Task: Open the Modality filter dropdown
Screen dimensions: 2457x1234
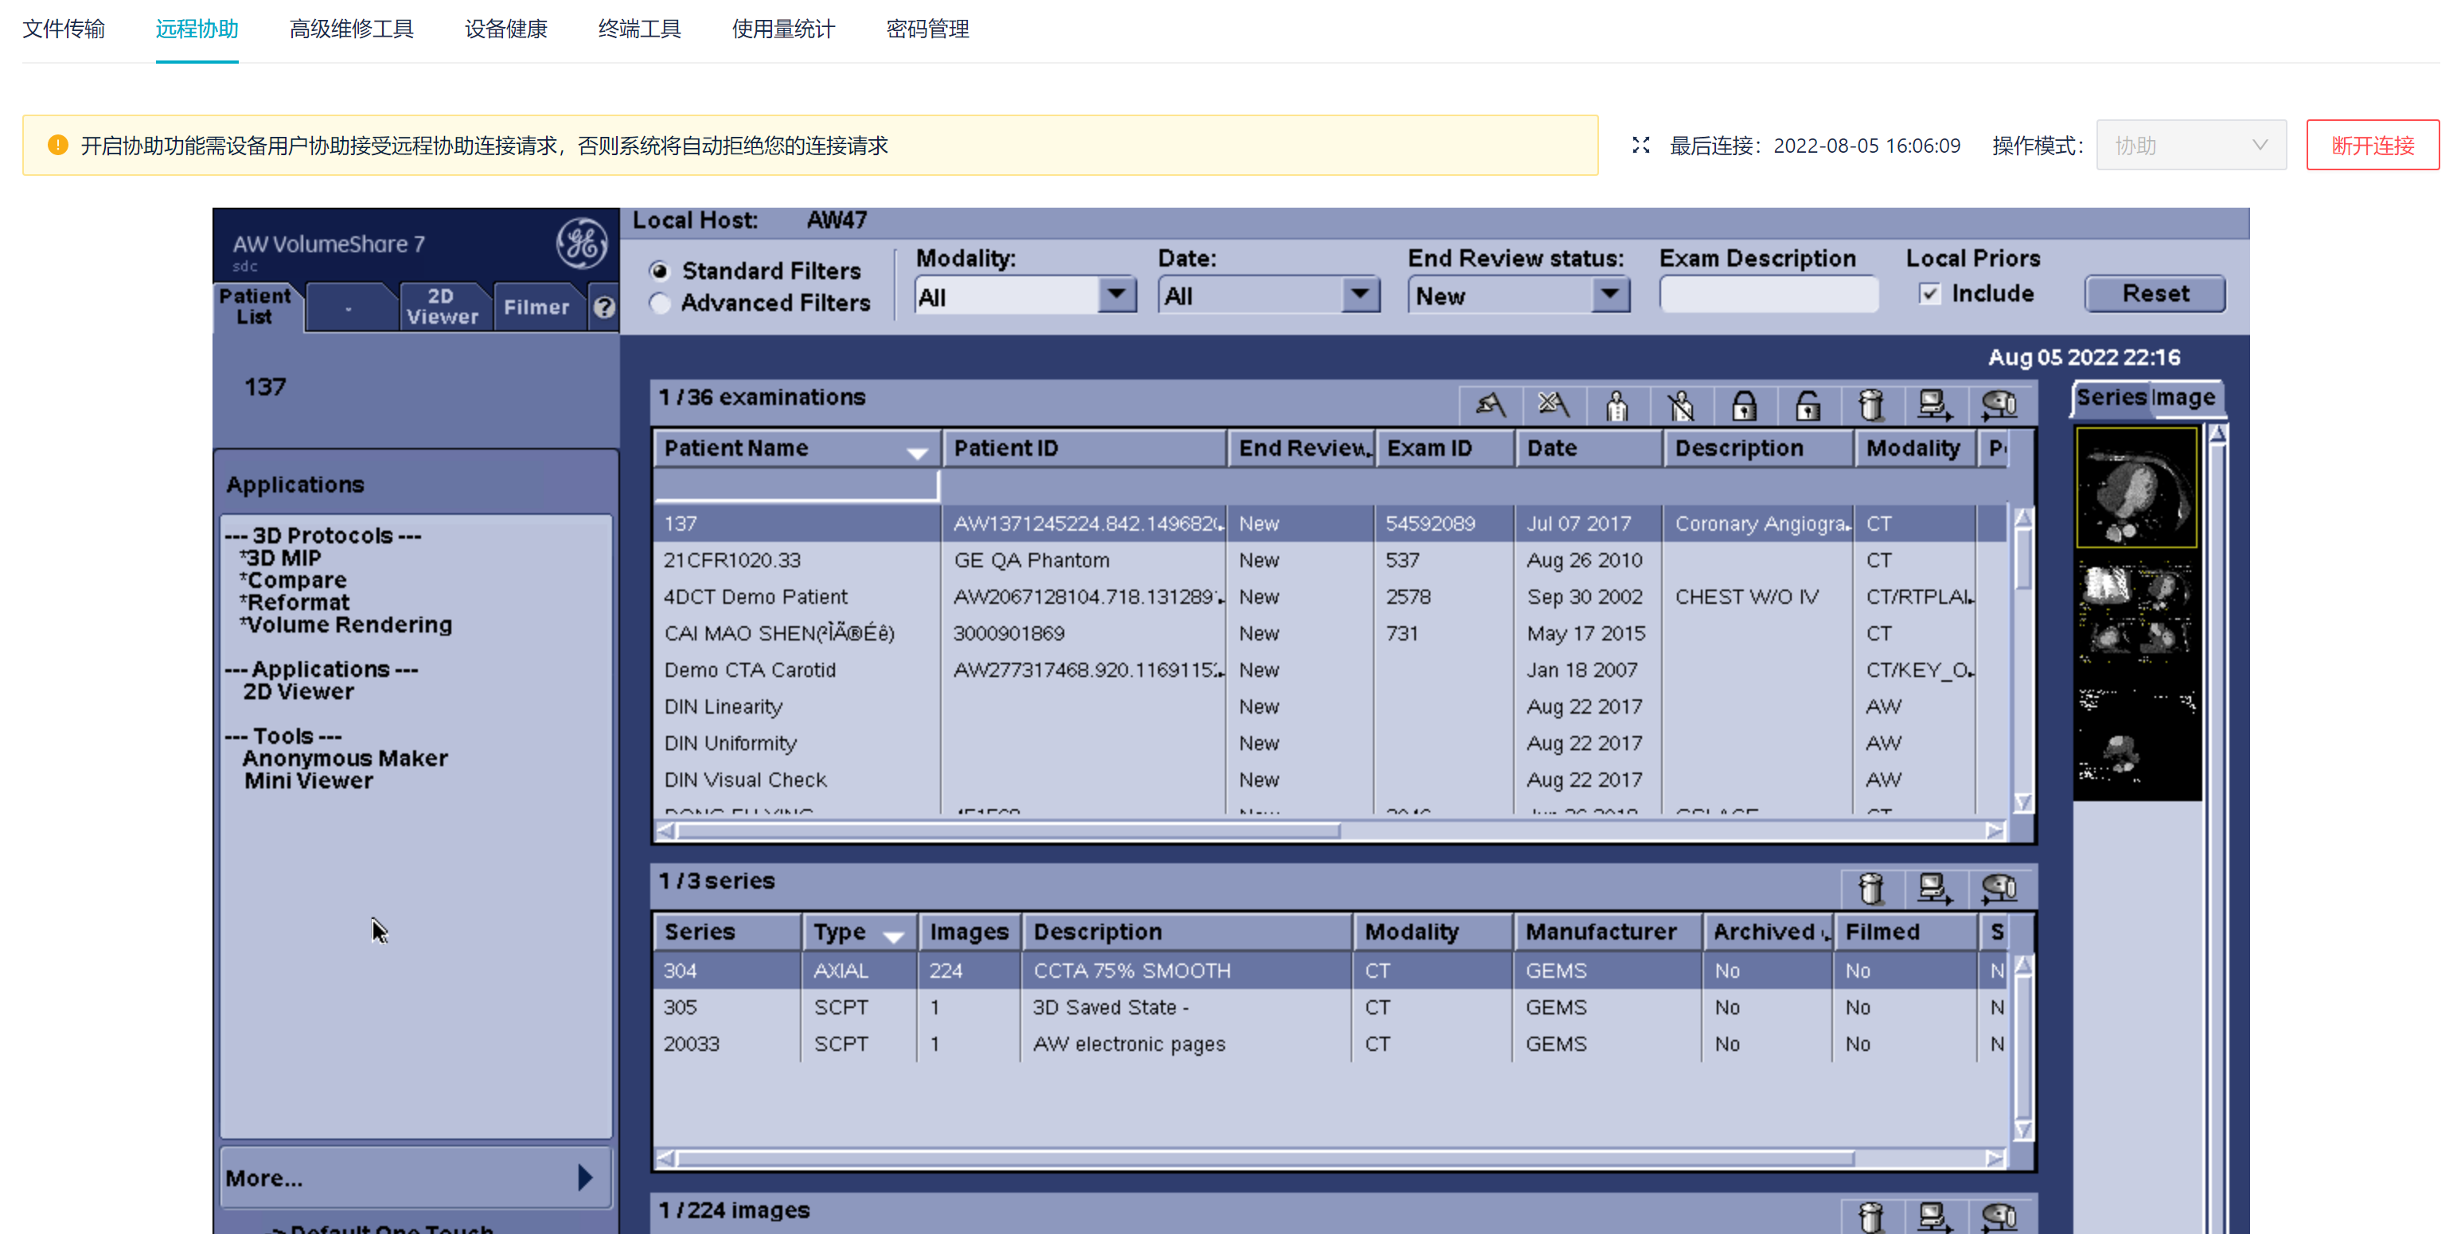Action: pos(1115,294)
